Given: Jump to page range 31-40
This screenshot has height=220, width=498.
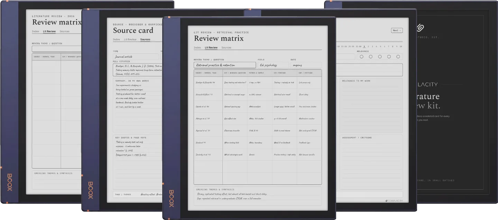Looking at the screenshot, I should tap(358, 46).
